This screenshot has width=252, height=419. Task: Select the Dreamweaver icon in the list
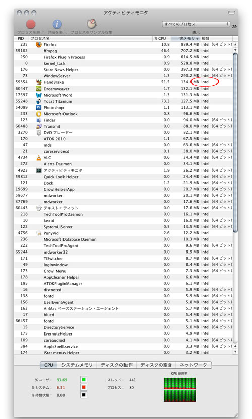coord(39,89)
